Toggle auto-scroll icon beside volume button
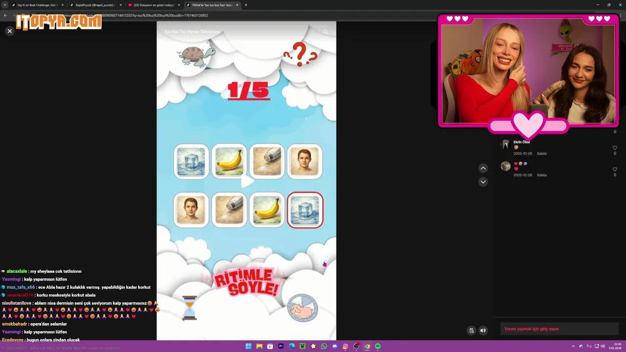 pyautogui.click(x=471, y=330)
